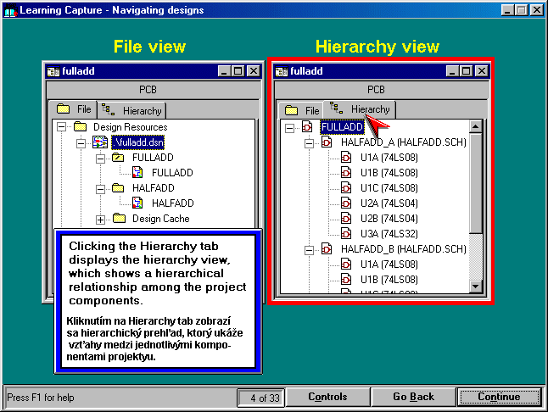Viewport: 548px width, 412px height.
Task: Click the hierarchy view scrollbar down arrow
Action: tap(475, 288)
